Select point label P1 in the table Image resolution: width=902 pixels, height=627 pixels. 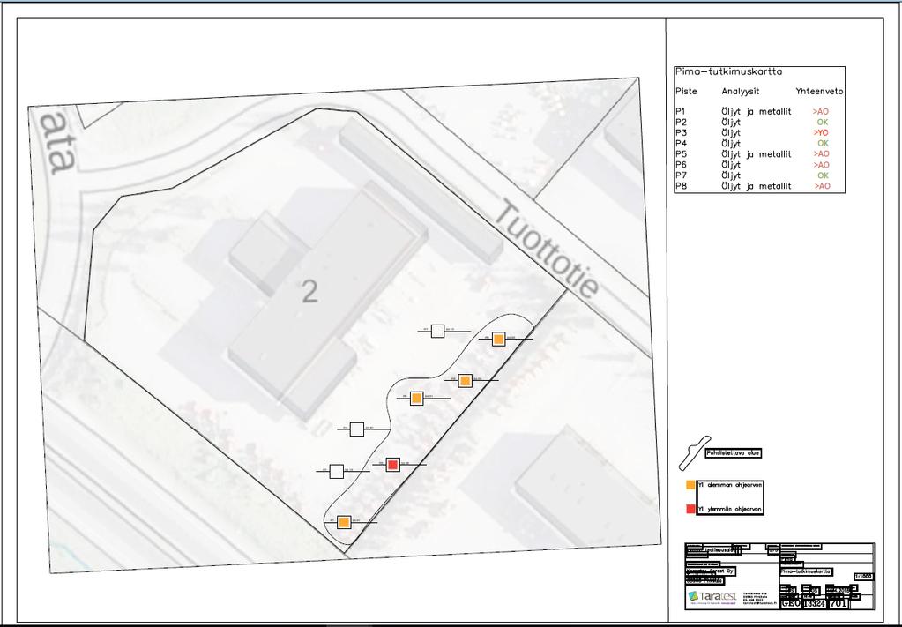[681, 112]
